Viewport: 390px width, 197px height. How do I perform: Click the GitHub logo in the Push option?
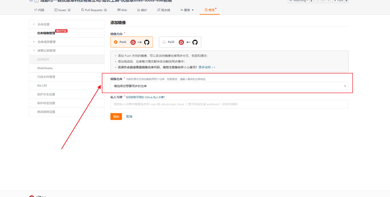coord(147,42)
